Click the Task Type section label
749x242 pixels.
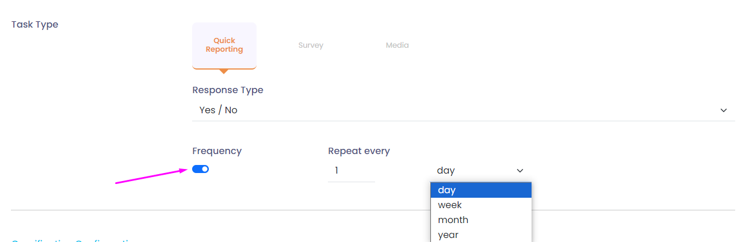pyautogui.click(x=35, y=25)
